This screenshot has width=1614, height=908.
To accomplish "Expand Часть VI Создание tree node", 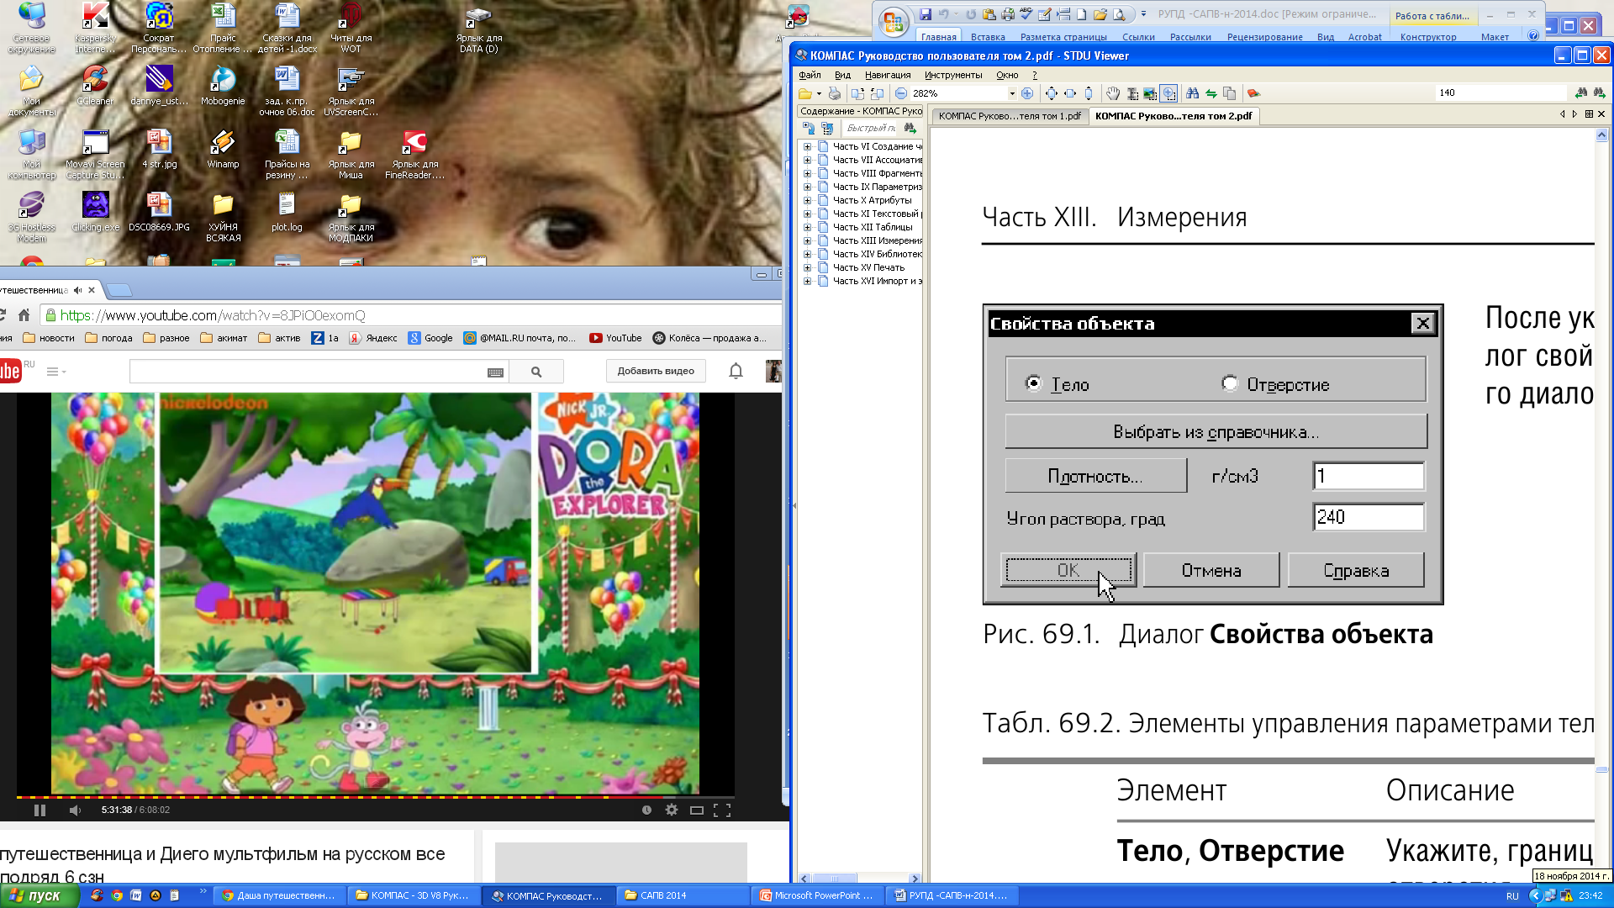I will [807, 146].
